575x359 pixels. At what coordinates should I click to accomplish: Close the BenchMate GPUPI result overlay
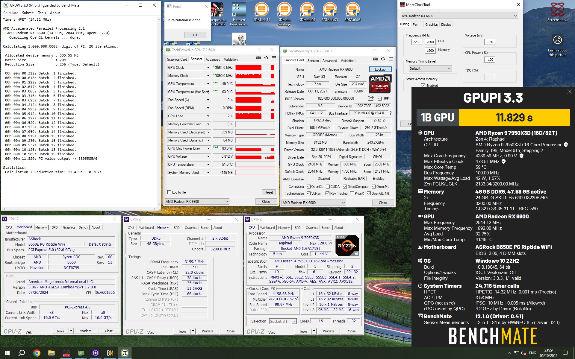pyautogui.click(x=570, y=92)
